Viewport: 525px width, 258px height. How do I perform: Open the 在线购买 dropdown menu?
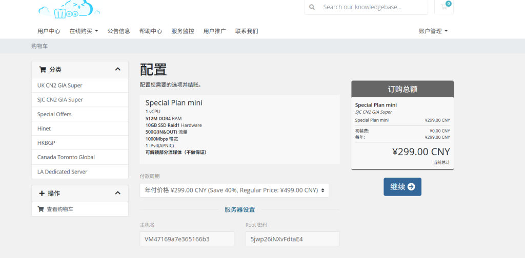coord(84,31)
